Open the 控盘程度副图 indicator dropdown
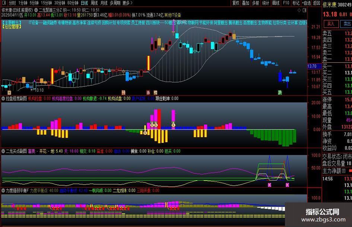Image resolution: width=352 pixels, height=227 pixels. pos(3,98)
